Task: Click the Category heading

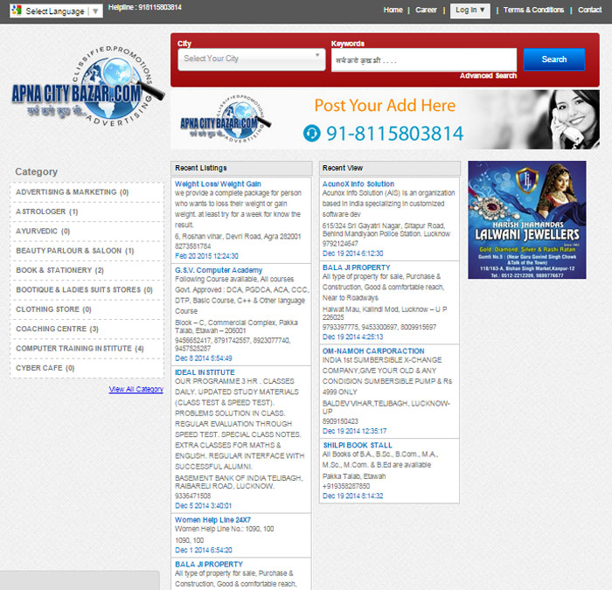Action: 37,171
